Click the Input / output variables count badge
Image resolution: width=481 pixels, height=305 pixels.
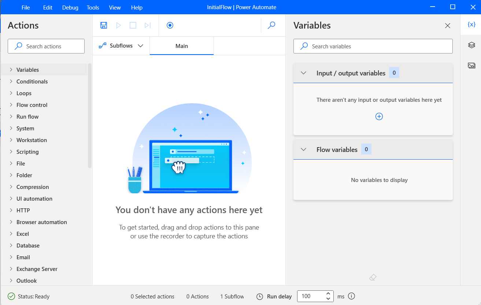[394, 73]
